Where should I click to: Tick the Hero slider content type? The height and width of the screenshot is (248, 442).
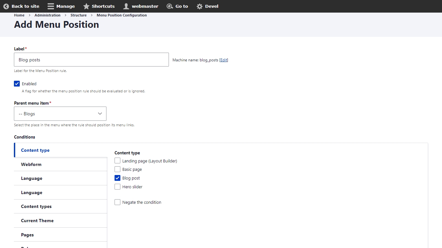pos(117,187)
